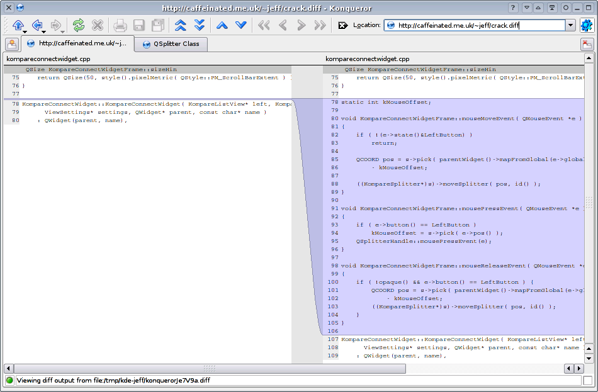This screenshot has width=598, height=392.
Task: Click the horizontal scrollbar thumb below diff view
Action: [210, 368]
